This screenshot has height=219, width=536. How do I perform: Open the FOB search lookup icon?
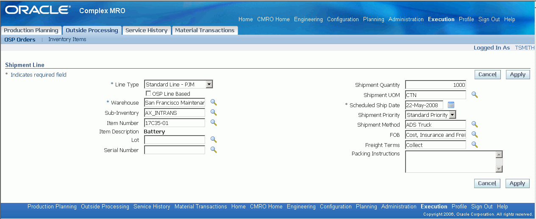tap(475, 134)
